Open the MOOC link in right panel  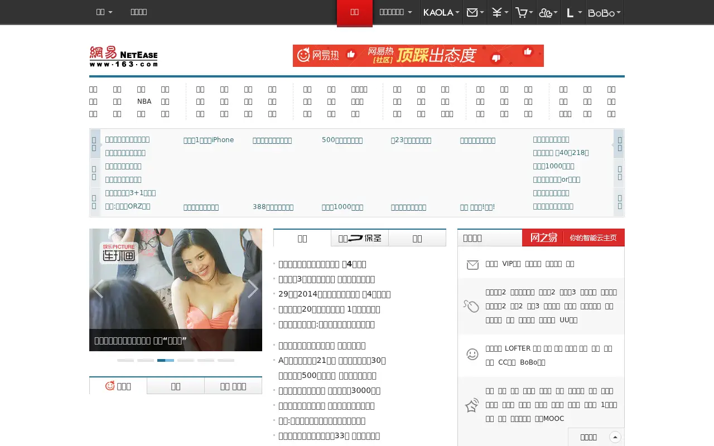[x=549, y=419]
